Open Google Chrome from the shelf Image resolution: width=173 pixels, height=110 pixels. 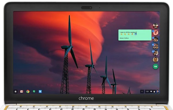[28, 92]
